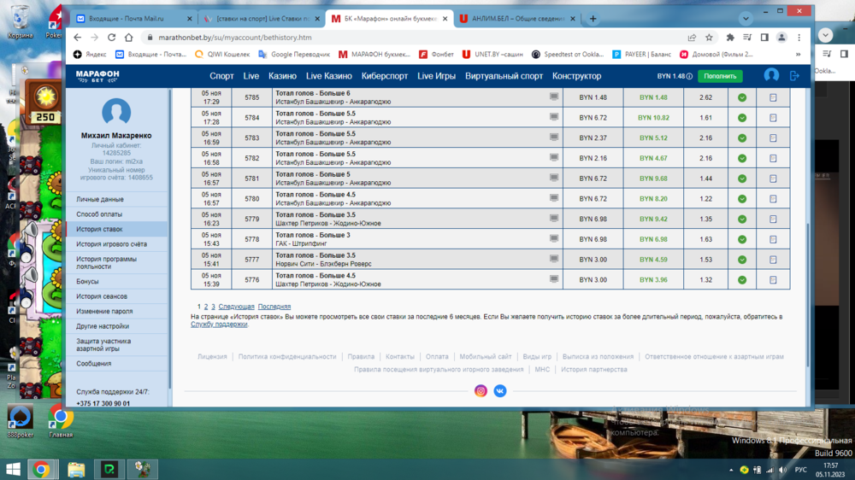Bookmark this page with the star icon
The image size is (855, 480).
tap(709, 38)
